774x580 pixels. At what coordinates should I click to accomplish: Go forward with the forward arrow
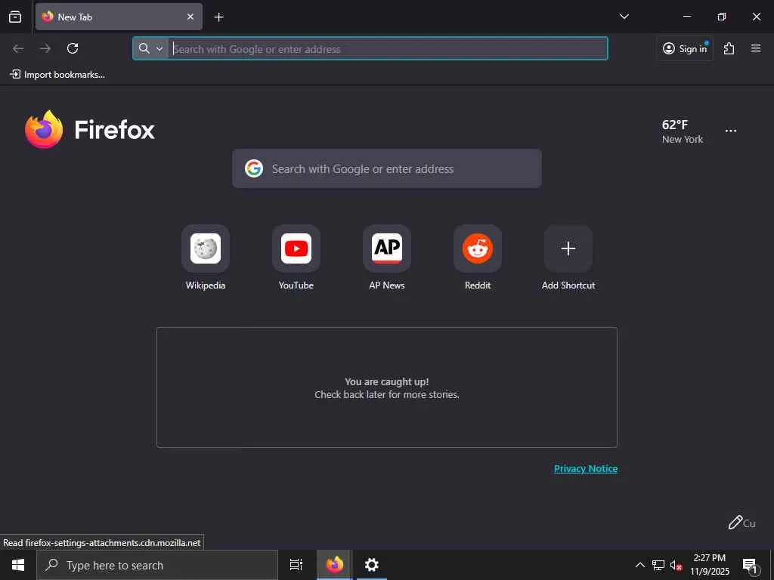coord(45,48)
